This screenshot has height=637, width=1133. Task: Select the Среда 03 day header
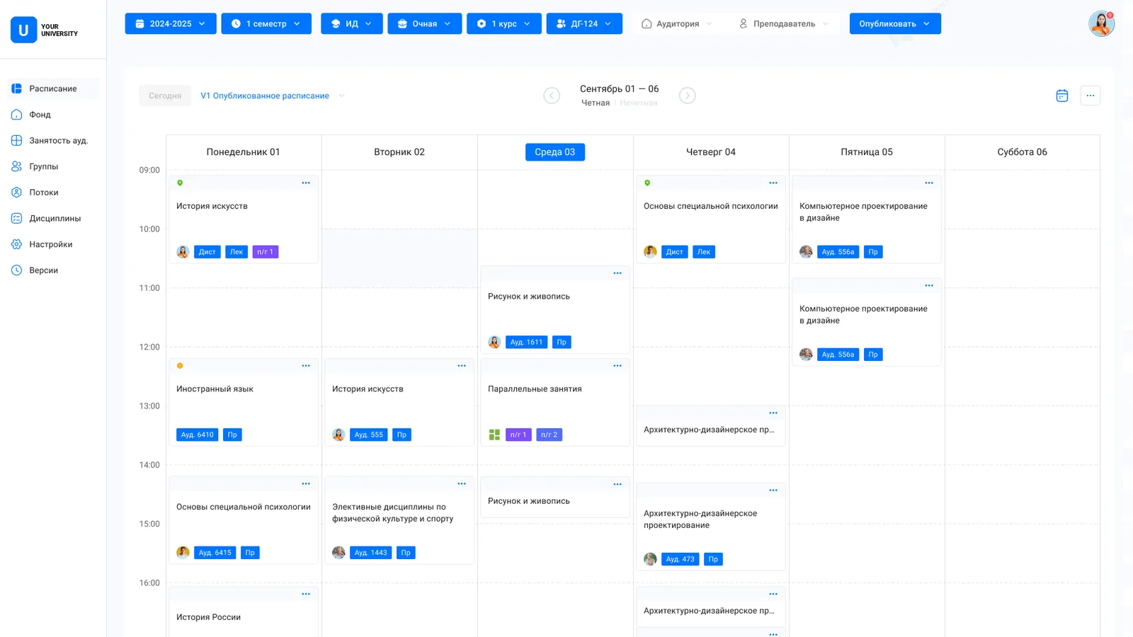(x=555, y=152)
